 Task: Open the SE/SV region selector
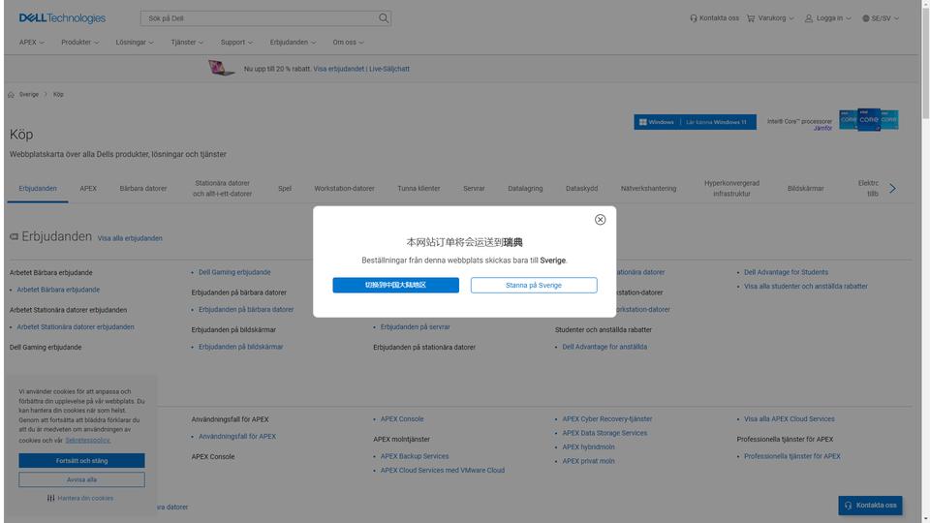pos(881,18)
